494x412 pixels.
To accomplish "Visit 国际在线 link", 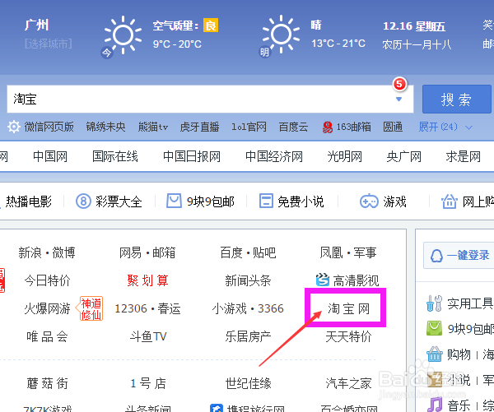I will pyautogui.click(x=115, y=156).
